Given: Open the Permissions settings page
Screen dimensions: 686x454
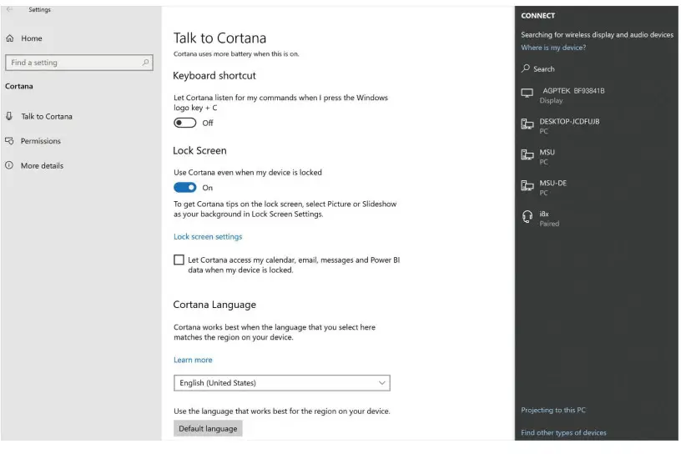Looking at the screenshot, I should pos(40,141).
